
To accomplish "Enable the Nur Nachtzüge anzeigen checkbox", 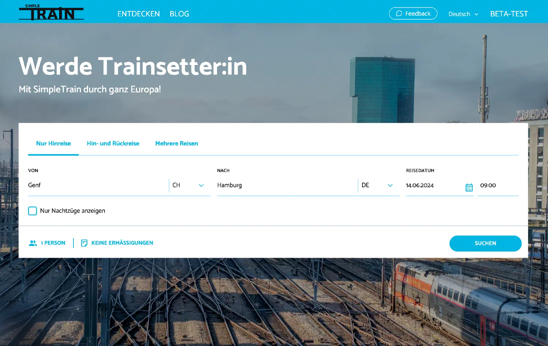I will 33,211.
